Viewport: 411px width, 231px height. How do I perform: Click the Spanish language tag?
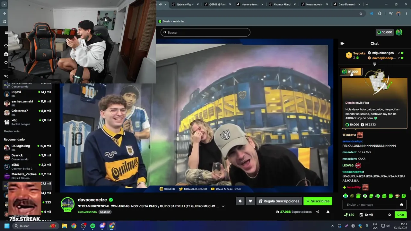[x=105, y=212]
